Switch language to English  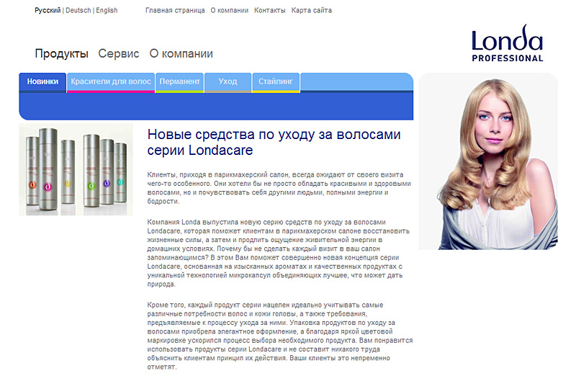click(107, 10)
